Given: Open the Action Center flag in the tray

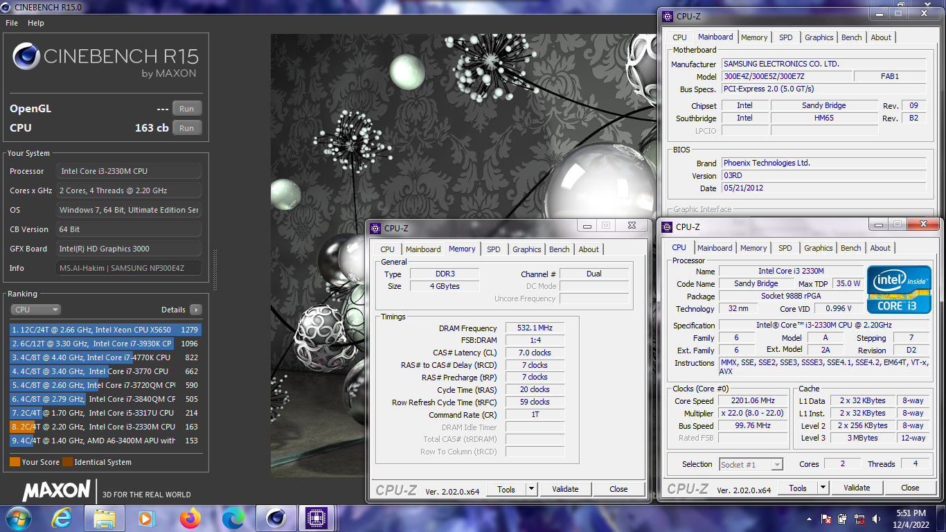Looking at the screenshot, I should [826, 519].
